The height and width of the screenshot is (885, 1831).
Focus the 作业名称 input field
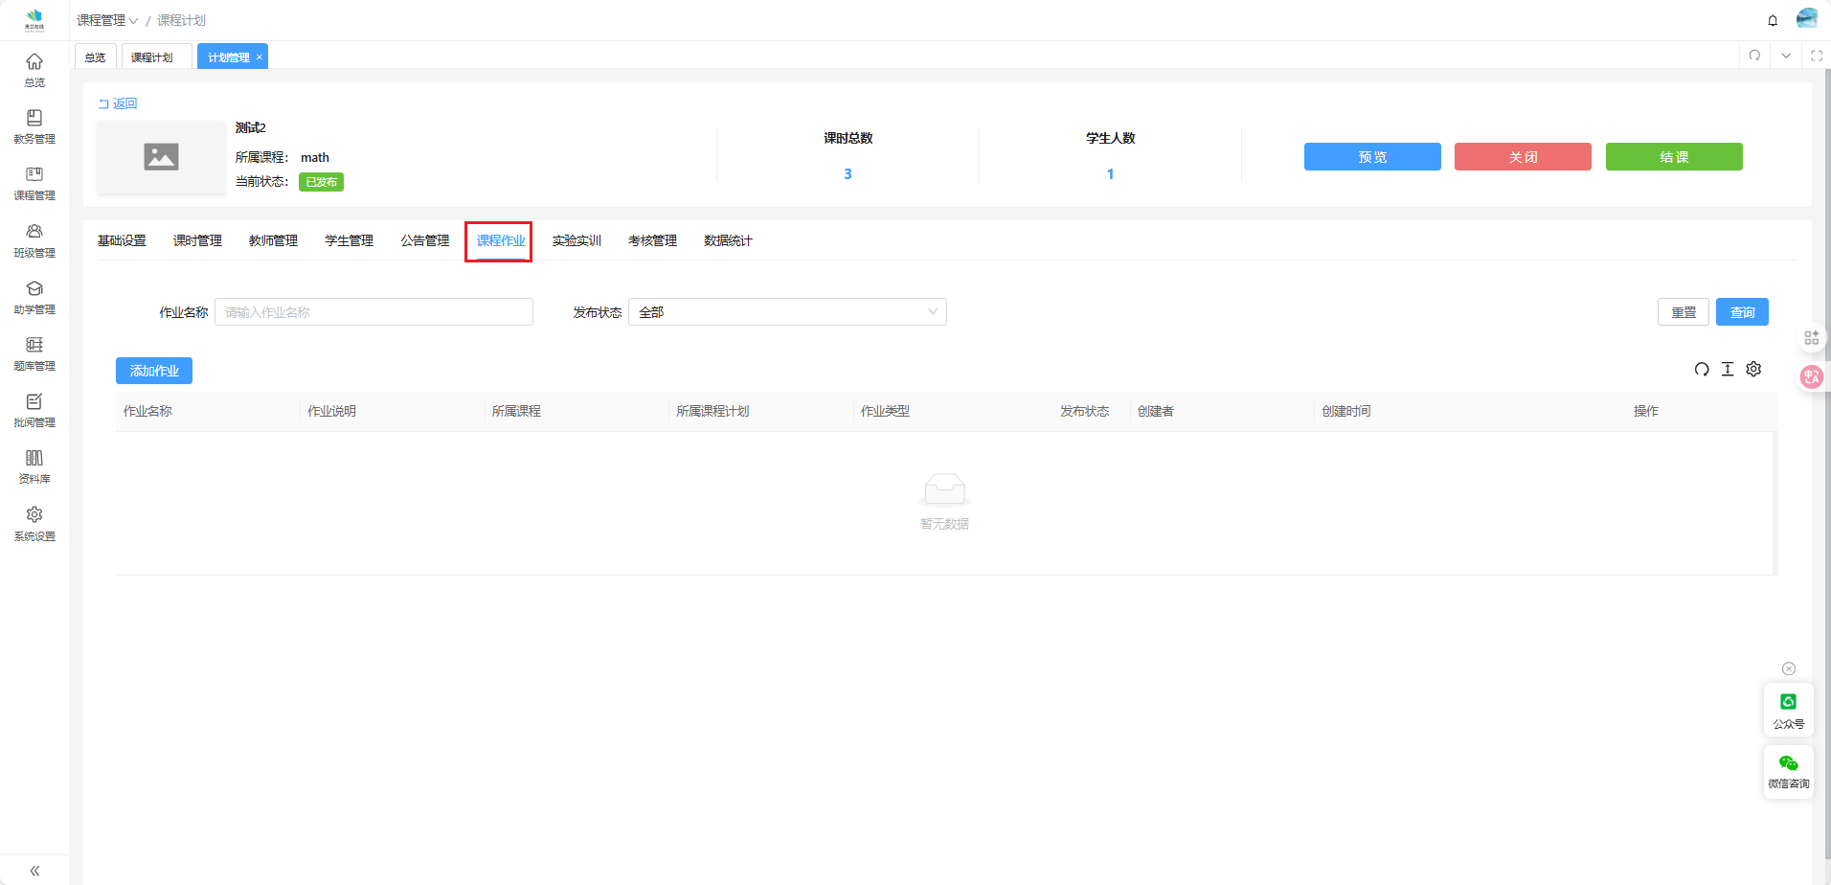(x=373, y=312)
